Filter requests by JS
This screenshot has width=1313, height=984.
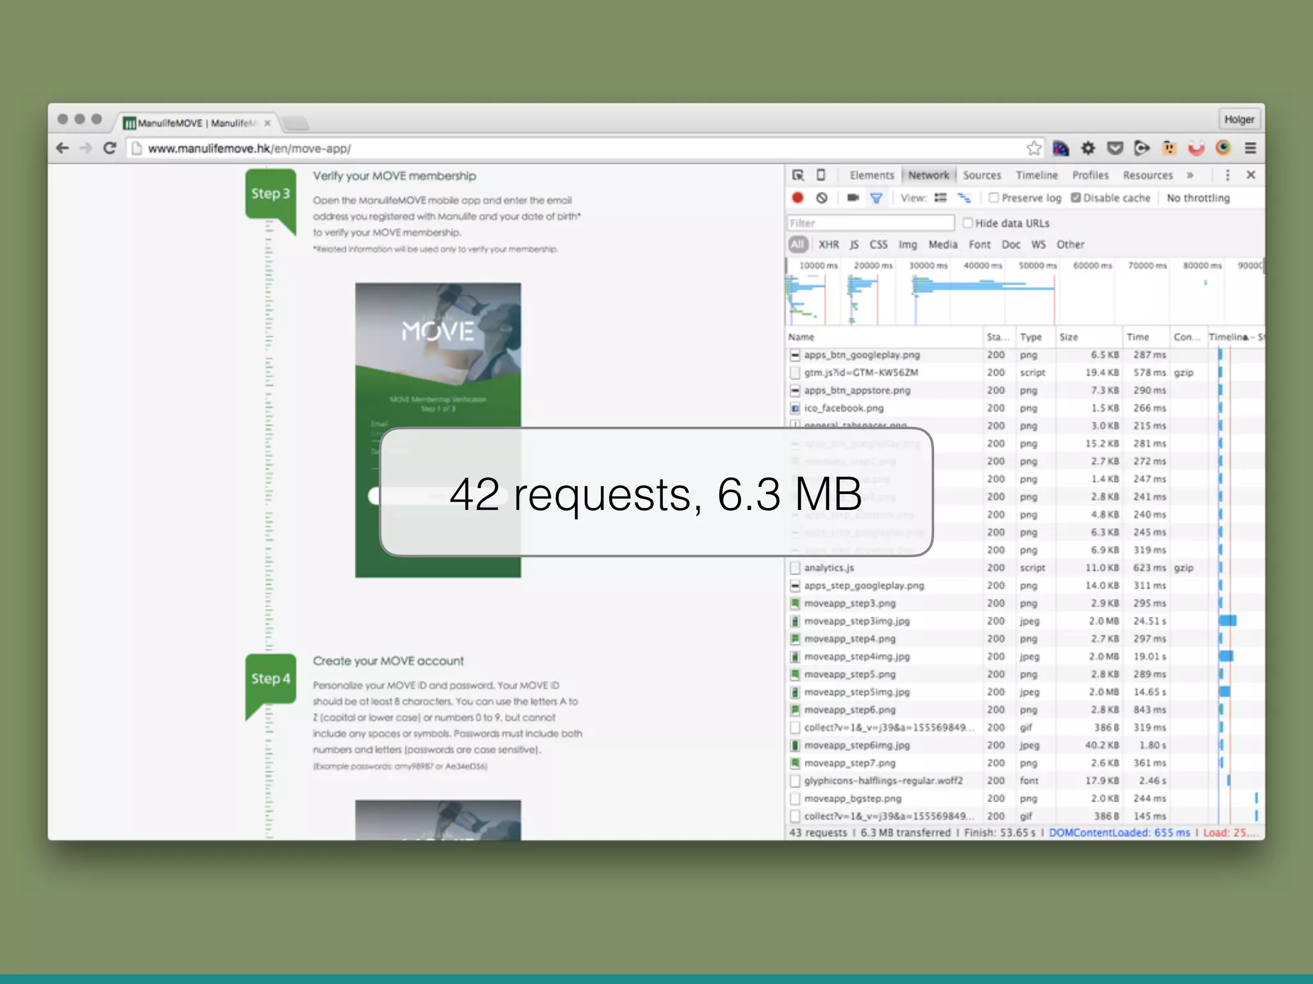click(x=854, y=244)
